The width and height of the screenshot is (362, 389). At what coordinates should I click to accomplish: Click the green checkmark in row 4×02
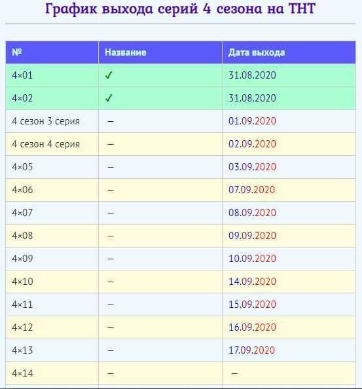click(x=109, y=98)
